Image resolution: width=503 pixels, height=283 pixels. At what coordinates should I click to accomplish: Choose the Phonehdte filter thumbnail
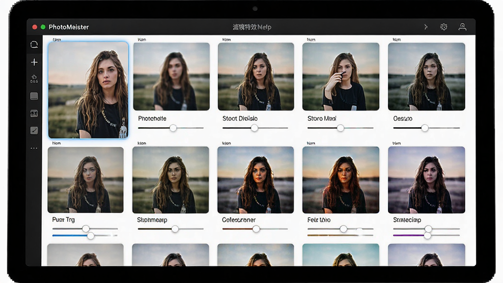click(171, 76)
